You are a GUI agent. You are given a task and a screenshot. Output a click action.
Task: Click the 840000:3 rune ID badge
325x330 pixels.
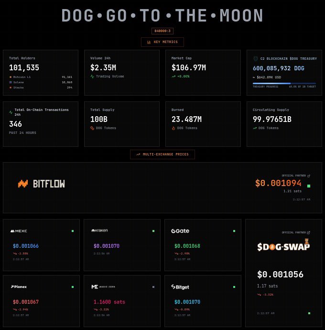point(162,31)
